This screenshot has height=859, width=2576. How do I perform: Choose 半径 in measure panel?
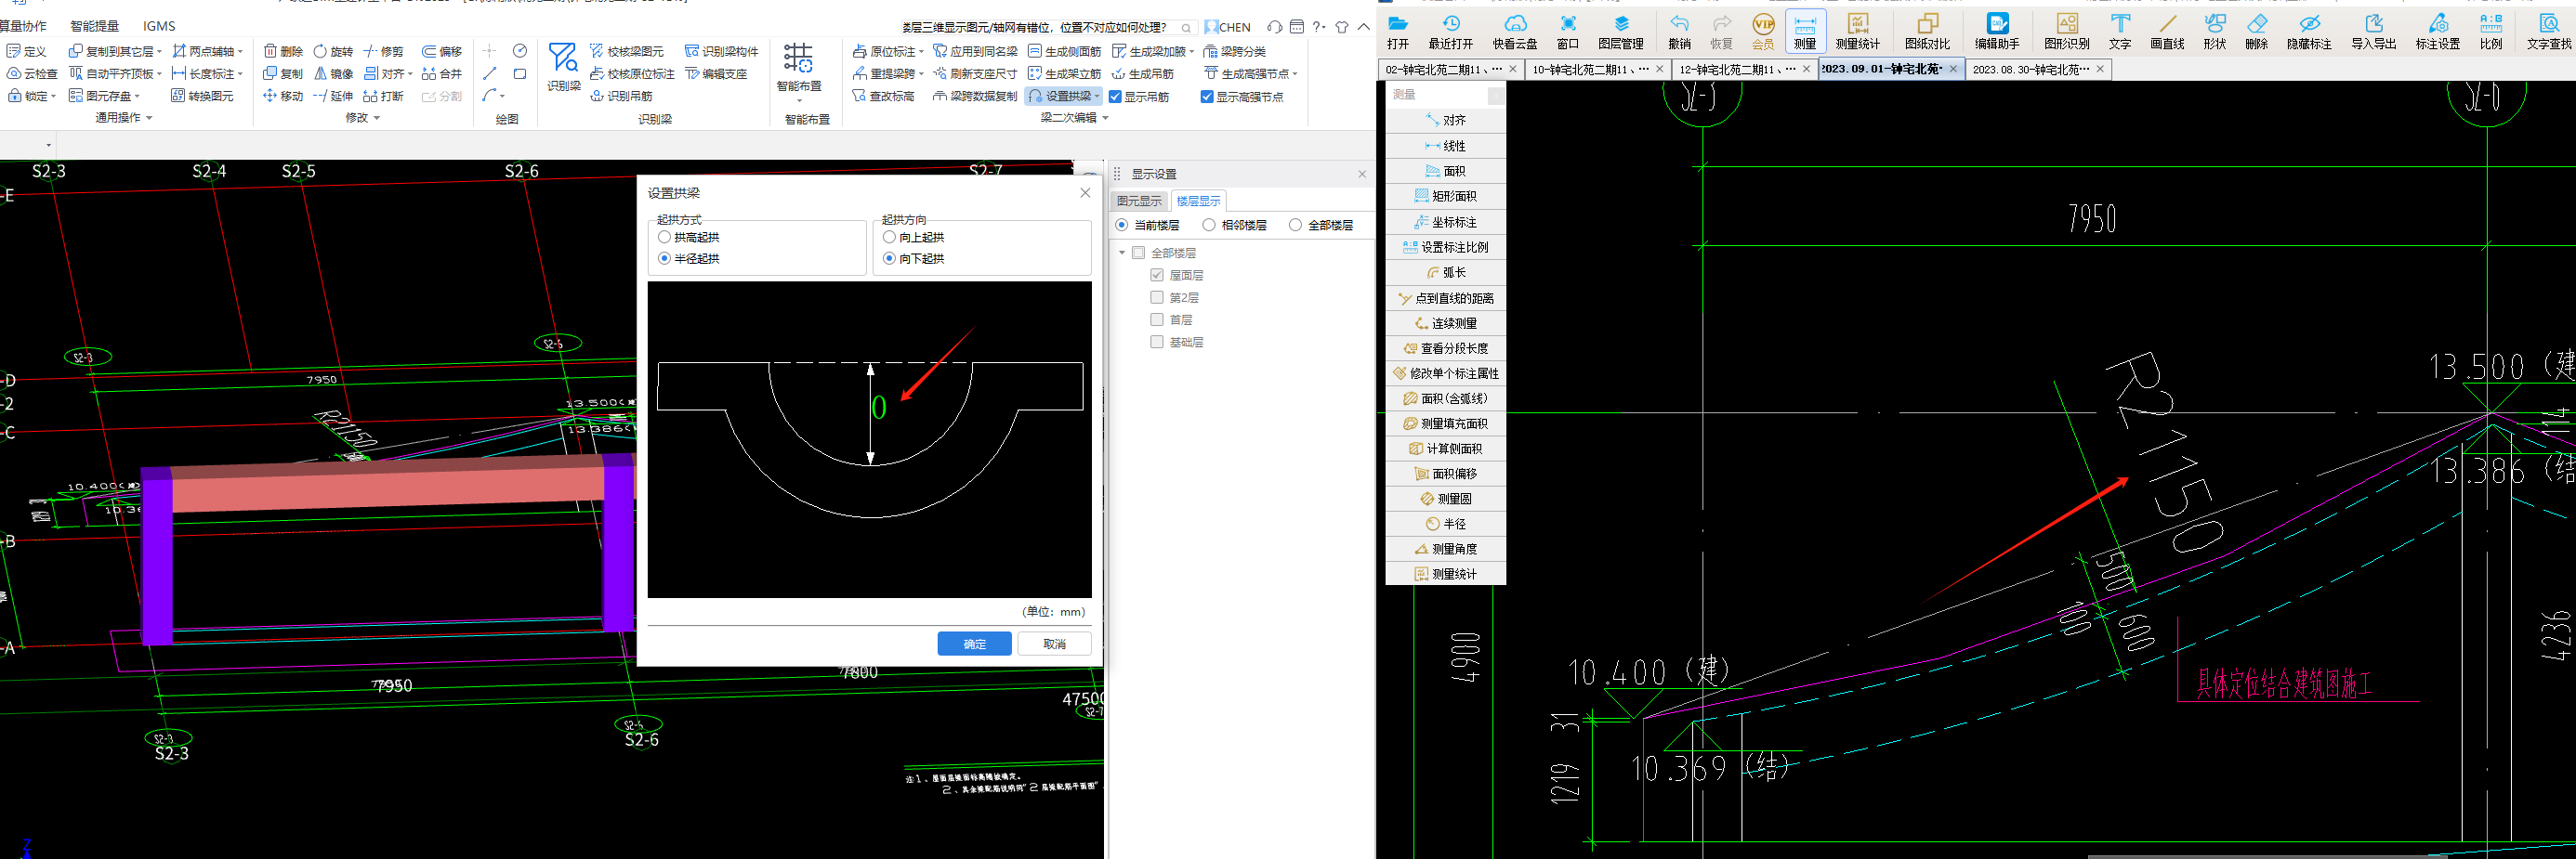point(1446,525)
